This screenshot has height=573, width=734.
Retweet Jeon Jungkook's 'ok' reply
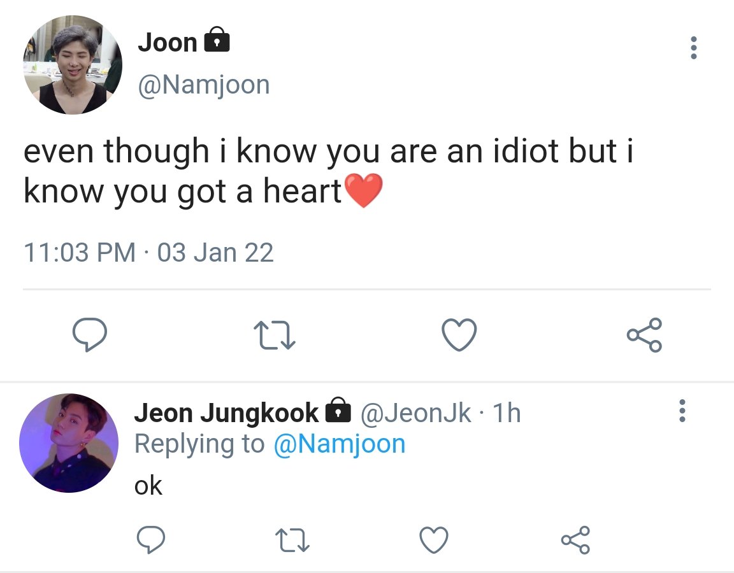[292, 541]
